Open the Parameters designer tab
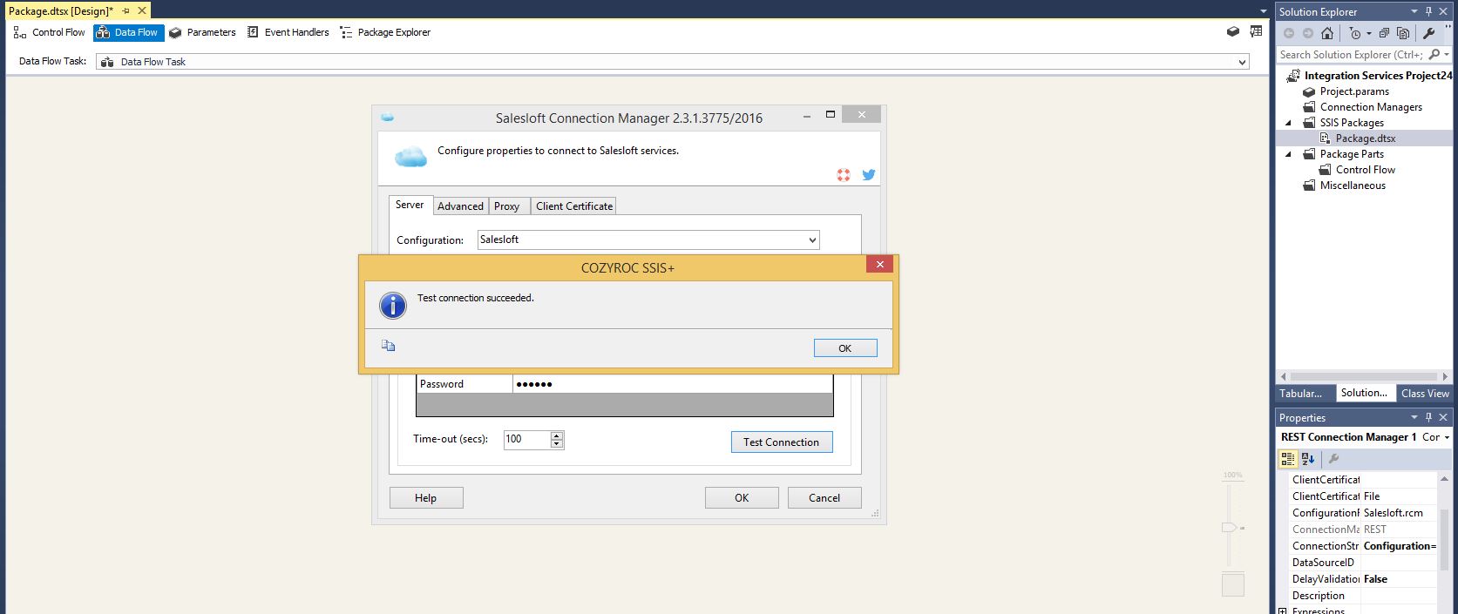 click(x=202, y=32)
